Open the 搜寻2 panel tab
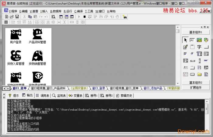 106,96
